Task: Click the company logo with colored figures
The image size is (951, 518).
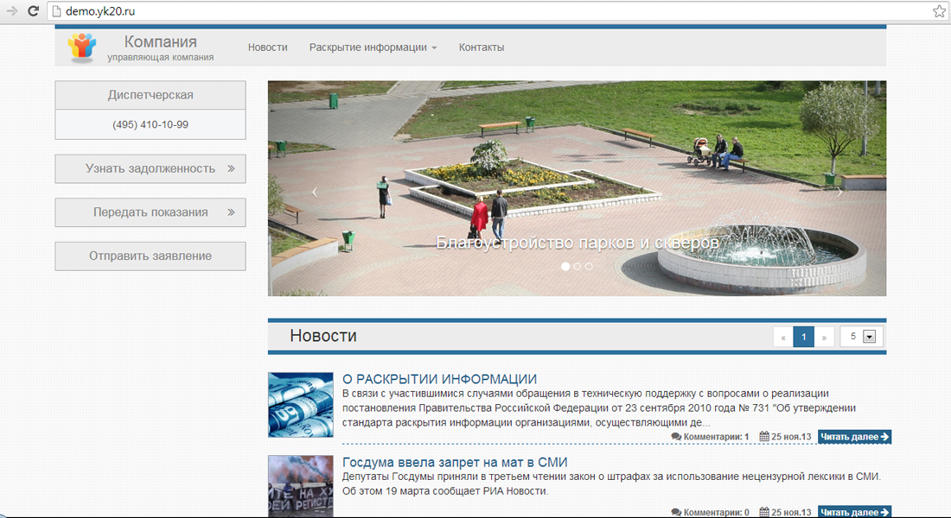Action: [82, 47]
